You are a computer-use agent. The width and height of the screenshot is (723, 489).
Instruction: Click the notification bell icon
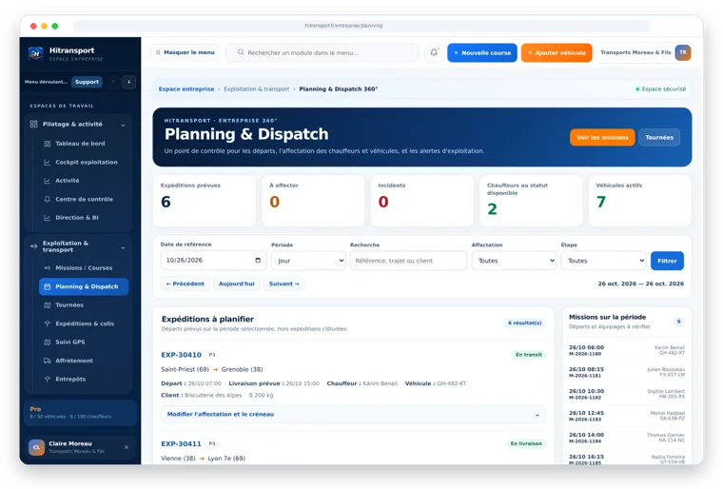pyautogui.click(x=434, y=52)
